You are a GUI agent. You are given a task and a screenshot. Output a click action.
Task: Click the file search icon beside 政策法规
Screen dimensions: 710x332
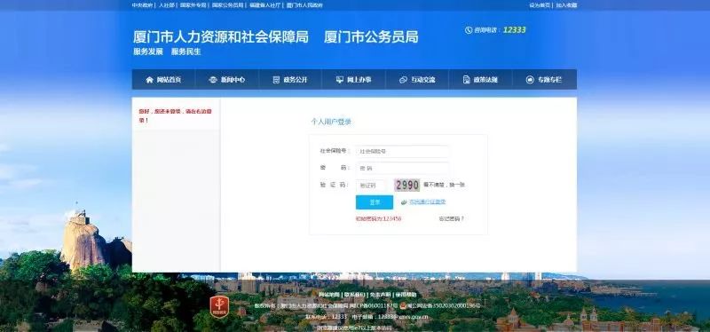click(467, 80)
